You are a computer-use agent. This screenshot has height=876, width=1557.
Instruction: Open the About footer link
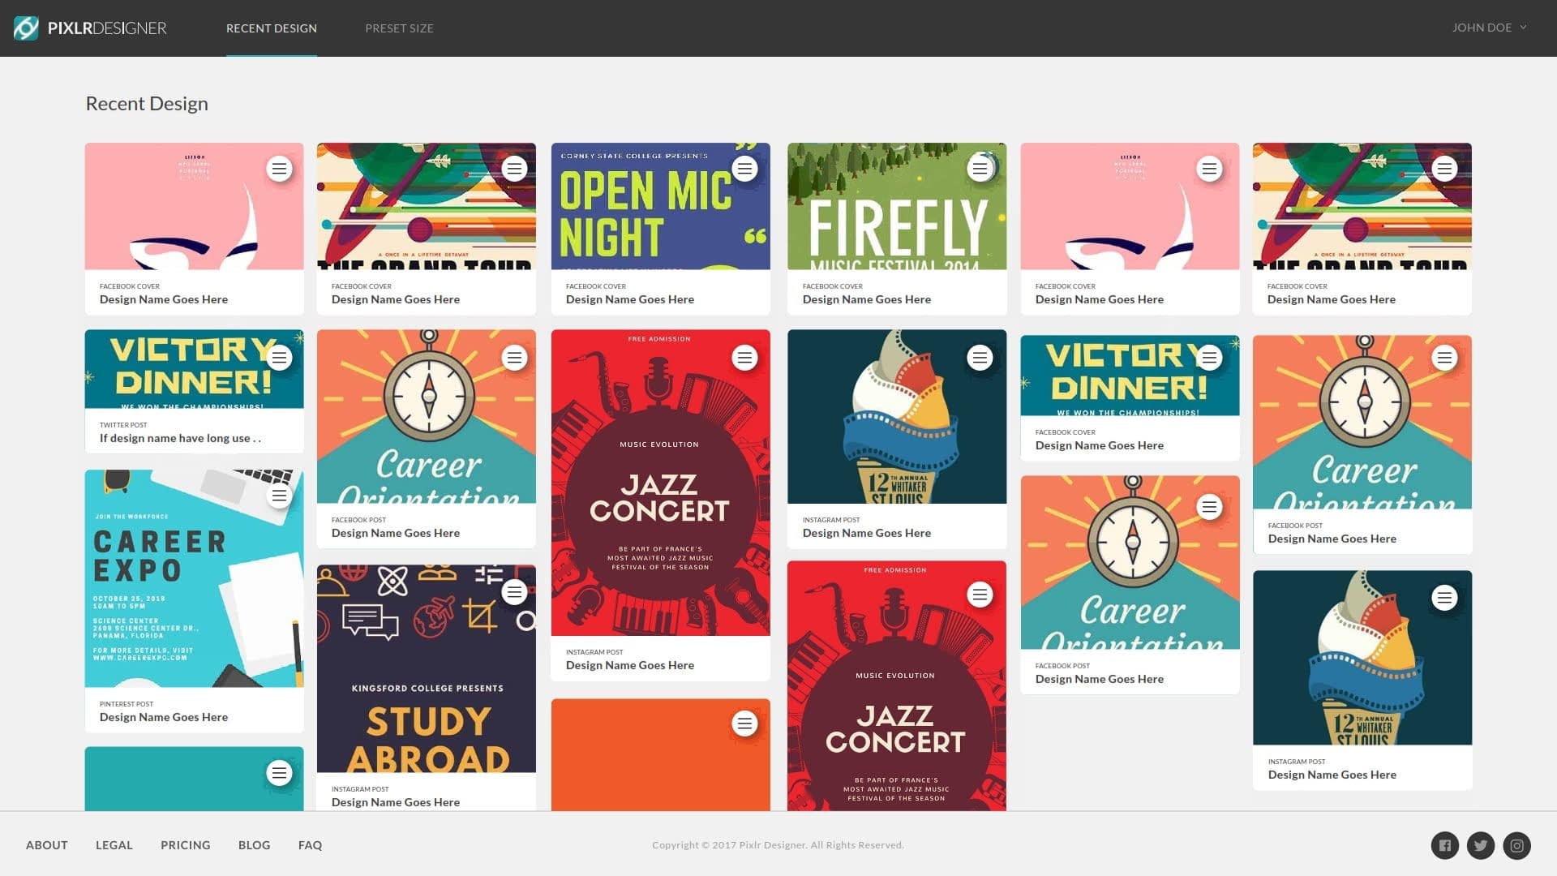tap(47, 845)
